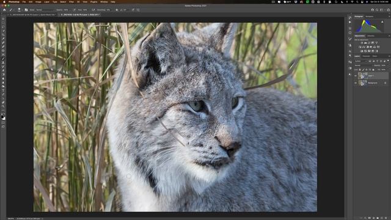Open the Character panel icon
This screenshot has height=220, width=391.
[x=350, y=51]
